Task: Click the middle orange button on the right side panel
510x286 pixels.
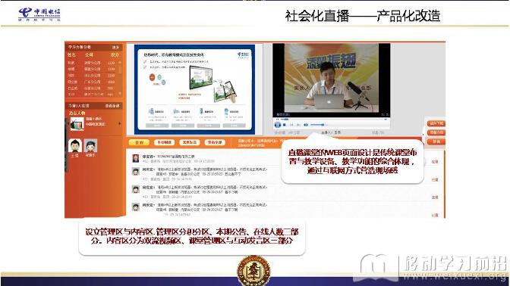Action: (x=436, y=132)
